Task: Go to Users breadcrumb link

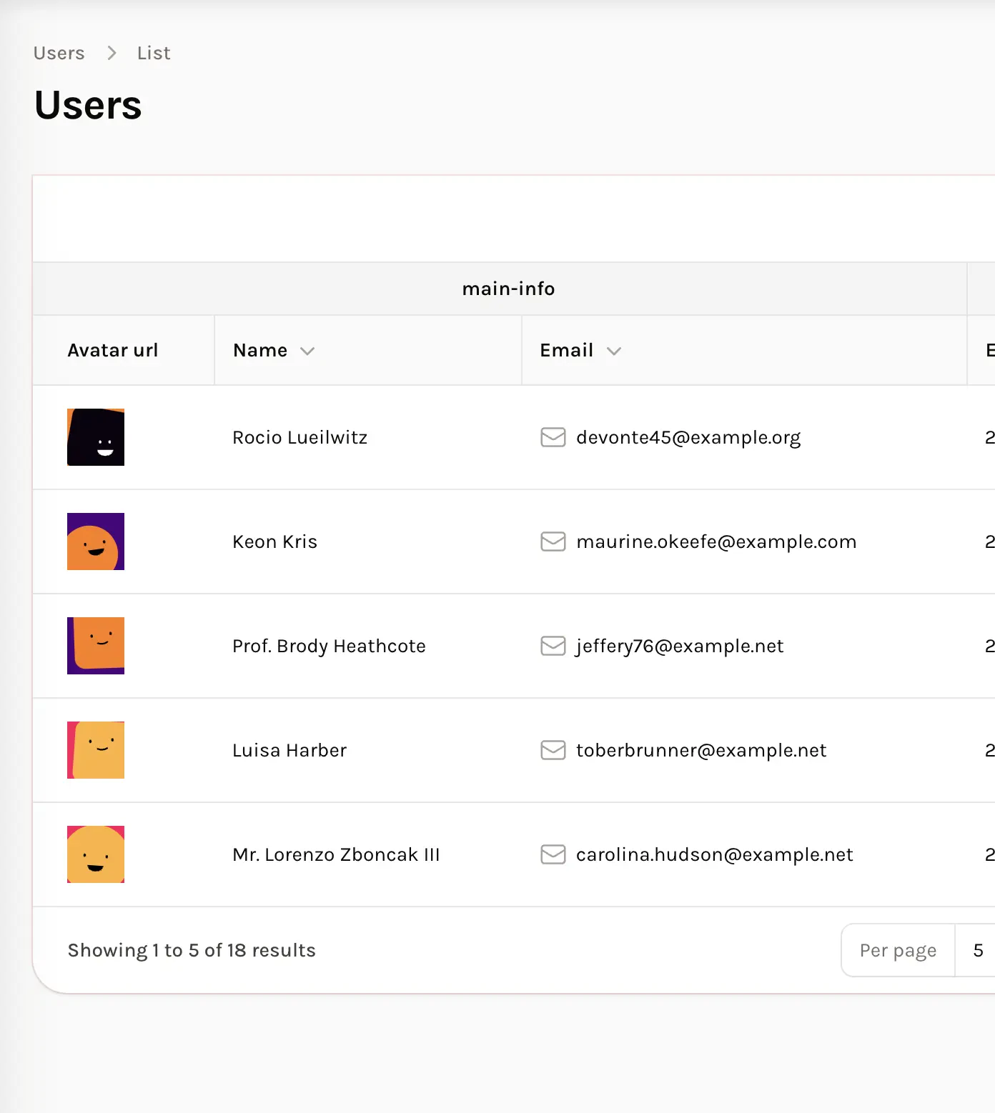Action: 59,53
